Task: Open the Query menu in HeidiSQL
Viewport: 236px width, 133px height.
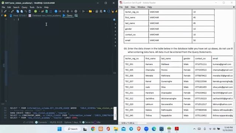Action: coord(24,7)
